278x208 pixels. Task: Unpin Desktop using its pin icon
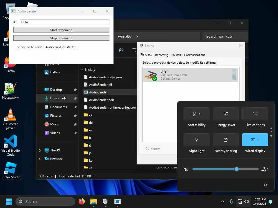(75, 90)
